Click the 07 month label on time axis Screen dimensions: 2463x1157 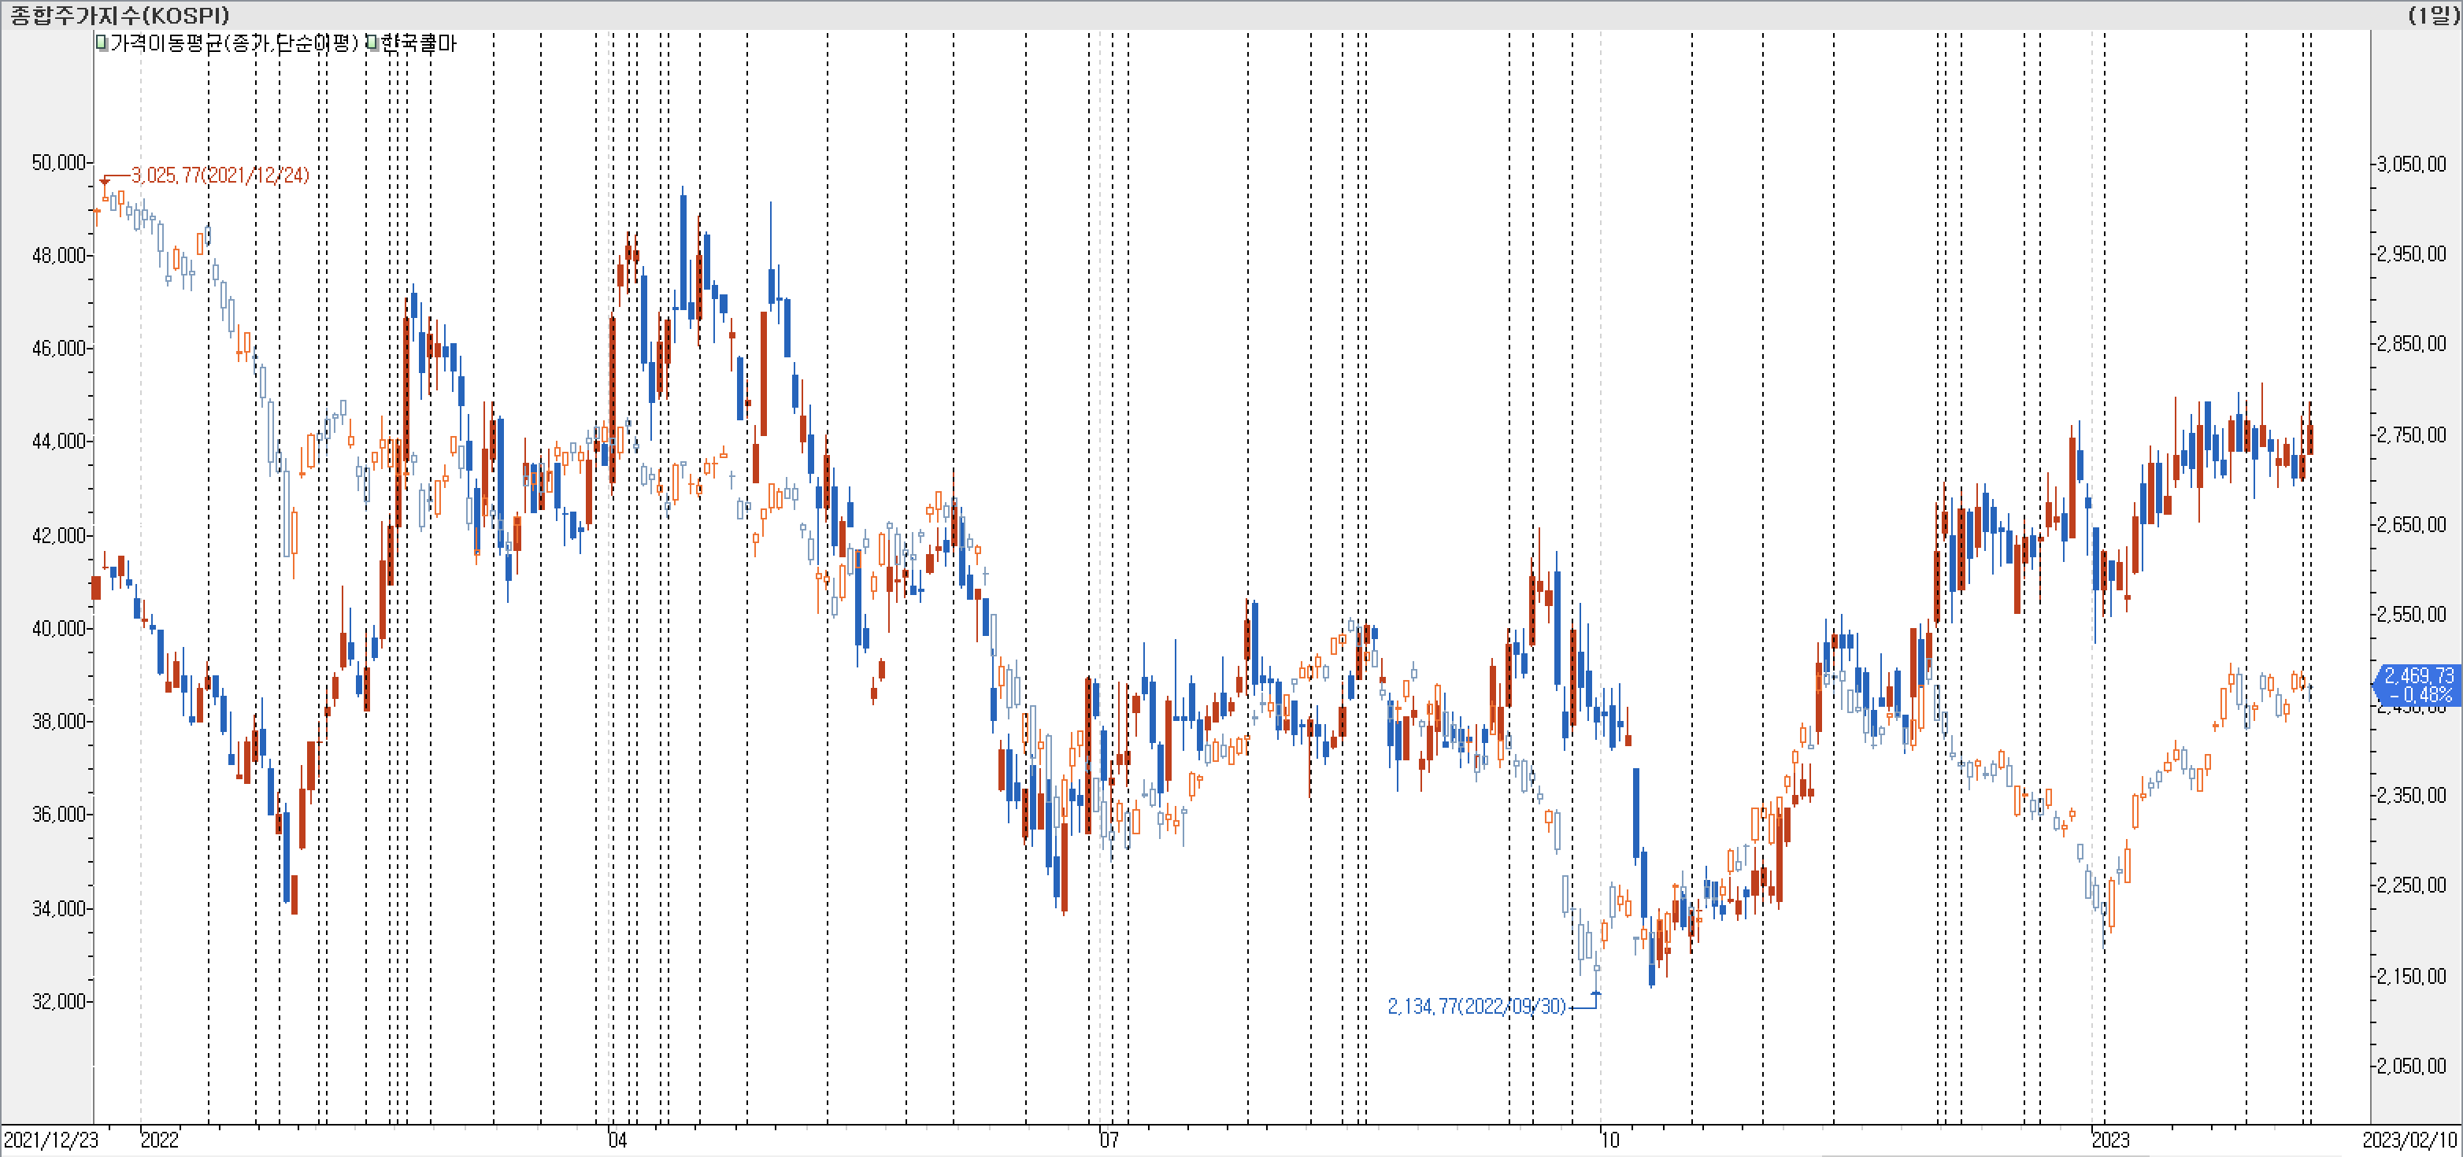(x=1108, y=1140)
